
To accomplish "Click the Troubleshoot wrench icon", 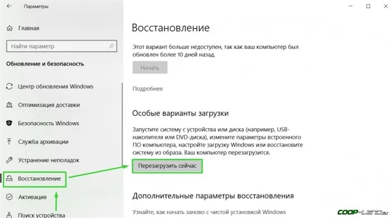I will [x=10, y=160].
